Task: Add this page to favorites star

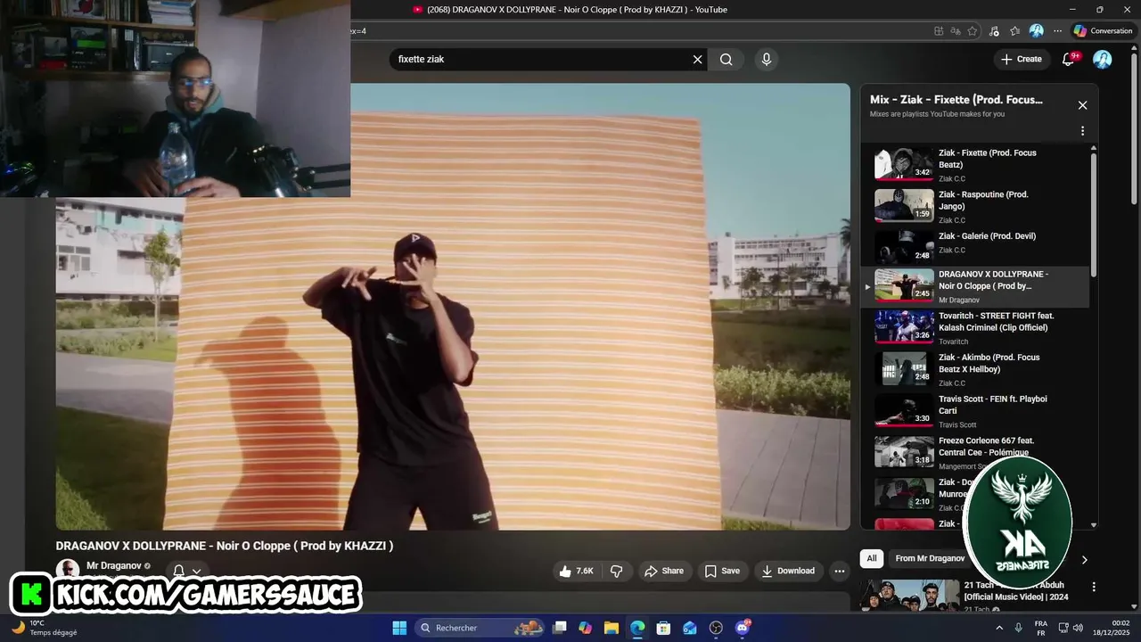Action: [973, 31]
